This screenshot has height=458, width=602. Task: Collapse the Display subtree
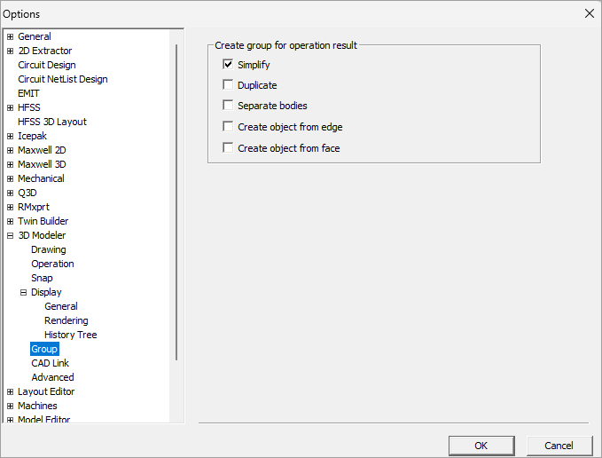coord(23,292)
